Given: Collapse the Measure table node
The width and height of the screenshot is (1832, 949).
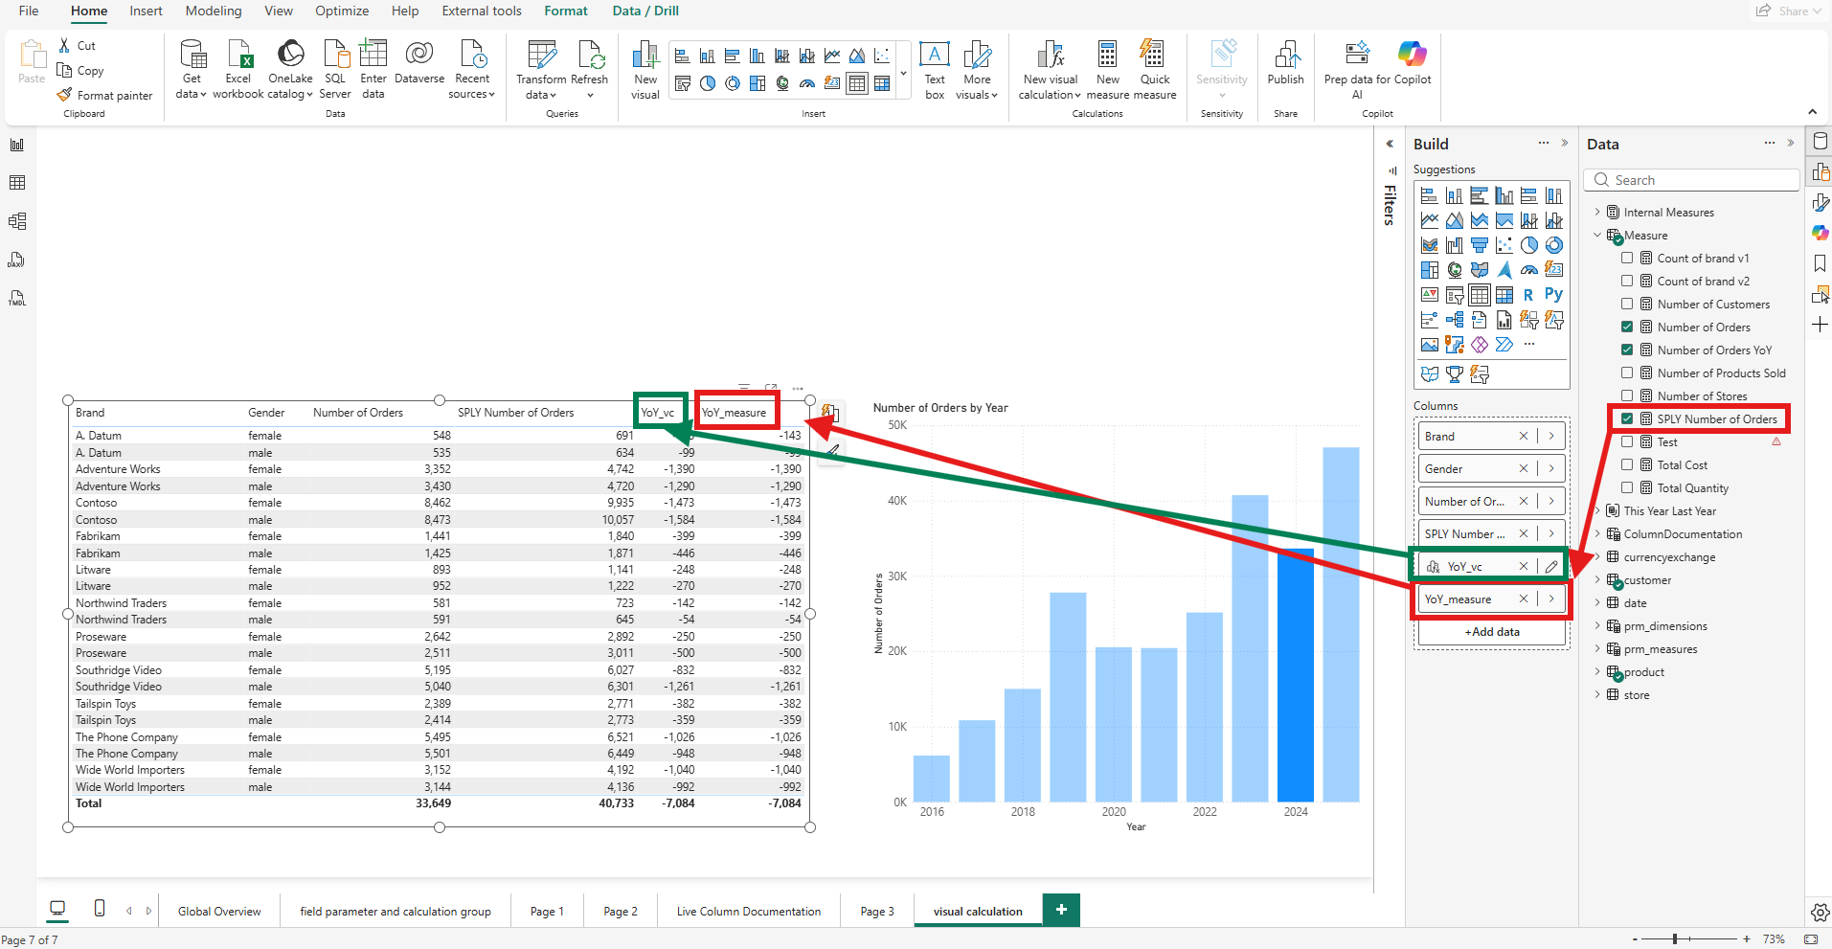Looking at the screenshot, I should pos(1597,235).
